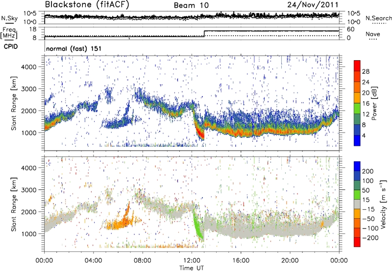Click the power panel 'Slant Range [km]' label
Image resolution: width=392 pixels, height=271 pixels.
tap(14, 103)
